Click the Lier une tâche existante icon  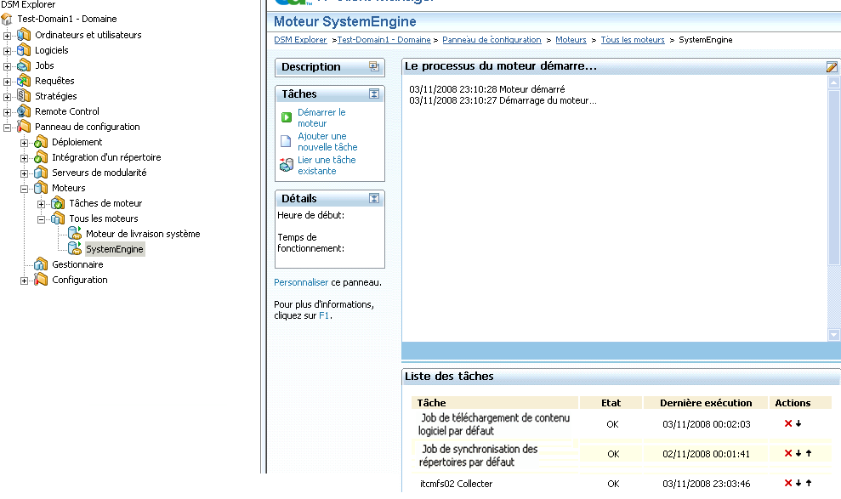click(287, 165)
